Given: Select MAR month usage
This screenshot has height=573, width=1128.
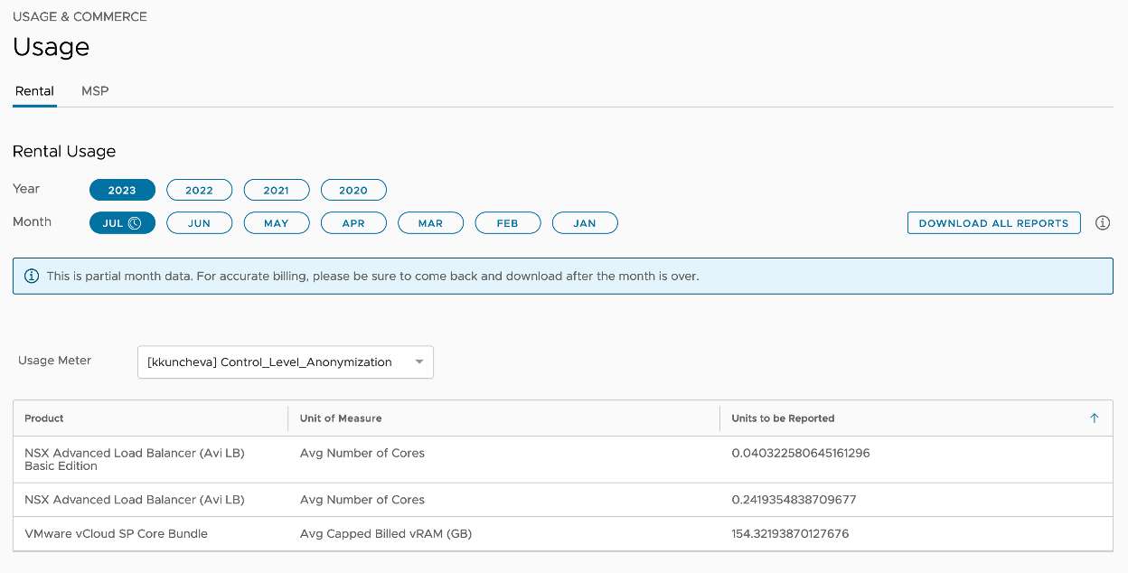Looking at the screenshot, I should point(430,223).
